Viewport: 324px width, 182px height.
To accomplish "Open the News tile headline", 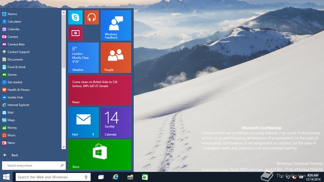I will (100, 90).
